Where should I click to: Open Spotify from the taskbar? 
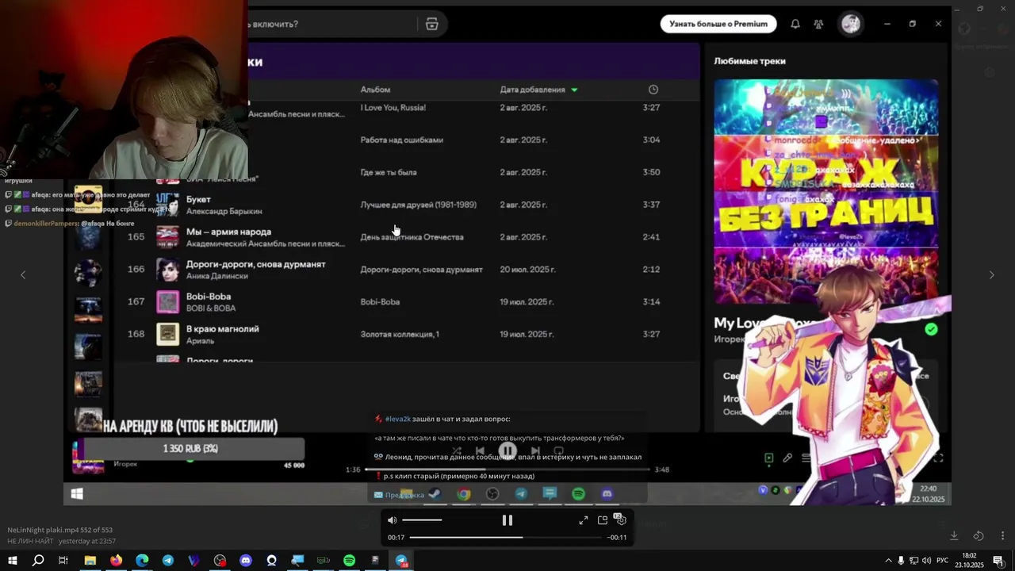click(349, 560)
